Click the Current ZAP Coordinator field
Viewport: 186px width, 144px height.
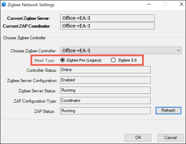tap(107, 26)
